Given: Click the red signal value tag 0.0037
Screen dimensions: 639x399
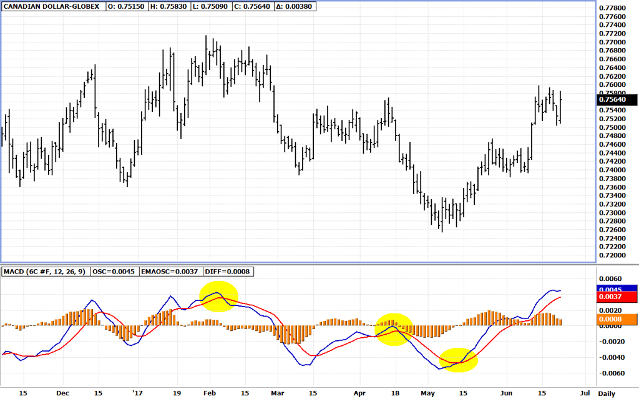Looking at the screenshot, I should (x=617, y=297).
